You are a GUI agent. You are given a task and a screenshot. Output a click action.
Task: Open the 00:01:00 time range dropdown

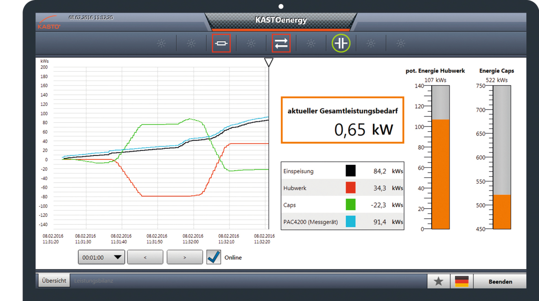(x=101, y=257)
